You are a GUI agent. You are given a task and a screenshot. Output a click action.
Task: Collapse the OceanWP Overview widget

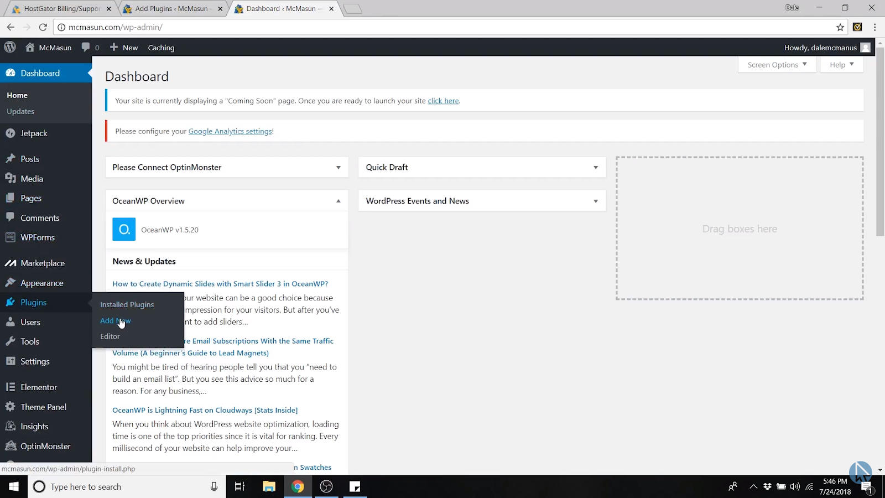click(339, 201)
